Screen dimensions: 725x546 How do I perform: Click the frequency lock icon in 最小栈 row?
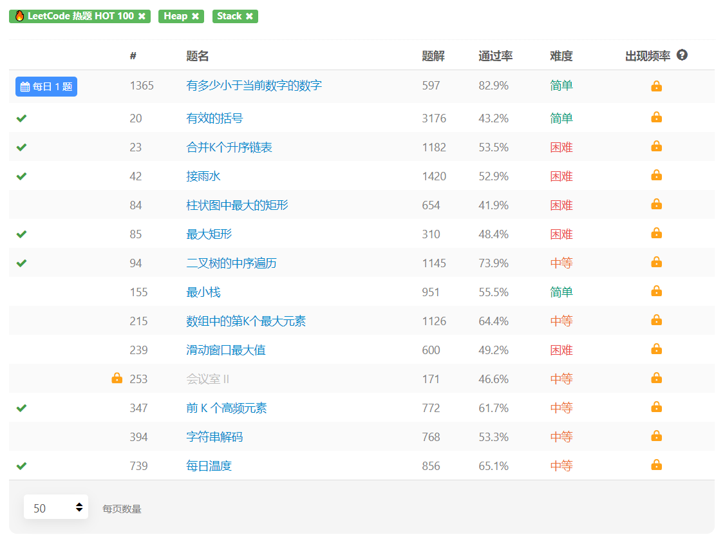[656, 291]
